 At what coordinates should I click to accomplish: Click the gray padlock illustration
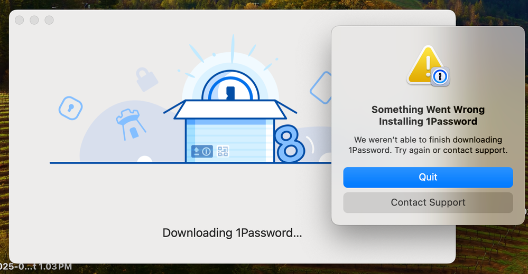[x=146, y=79]
